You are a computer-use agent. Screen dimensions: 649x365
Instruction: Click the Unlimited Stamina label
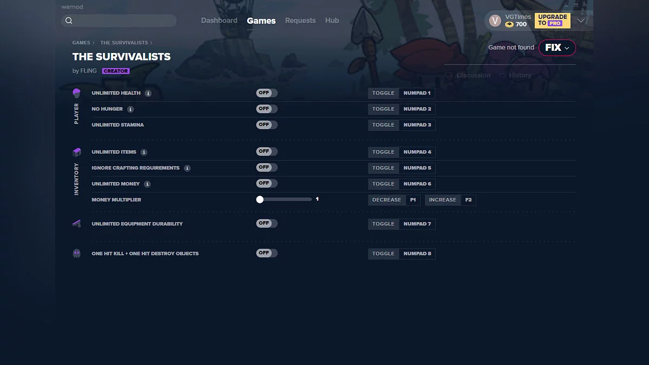(118, 125)
